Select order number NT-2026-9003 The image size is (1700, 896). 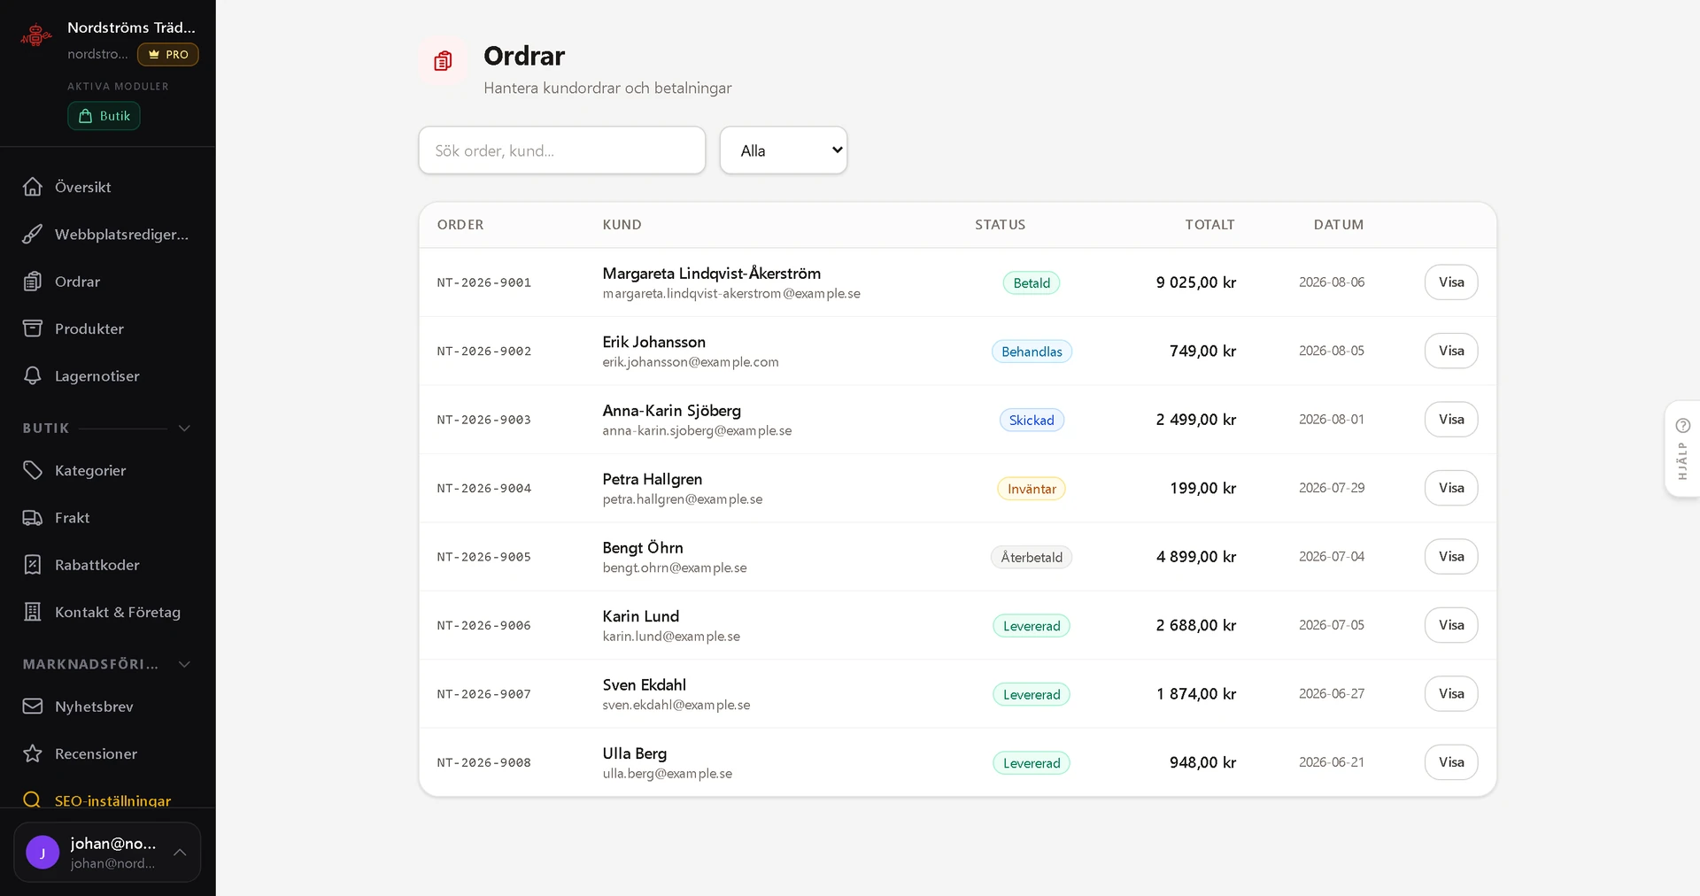tap(484, 420)
